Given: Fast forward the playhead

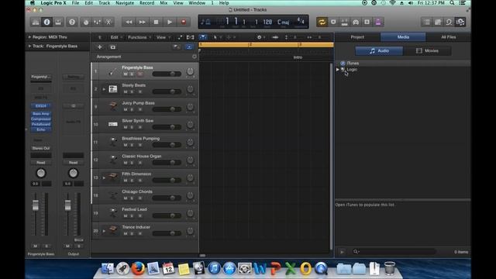Looking at the screenshot, I should (x=143, y=22).
